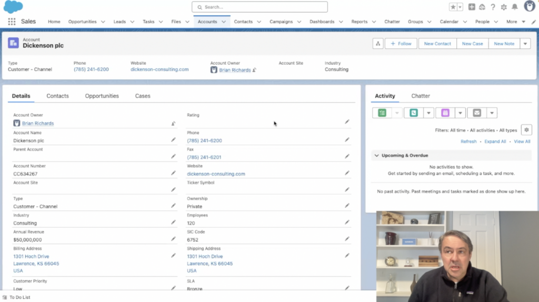
Task: Click the New Event calendar icon
Action: (445, 113)
